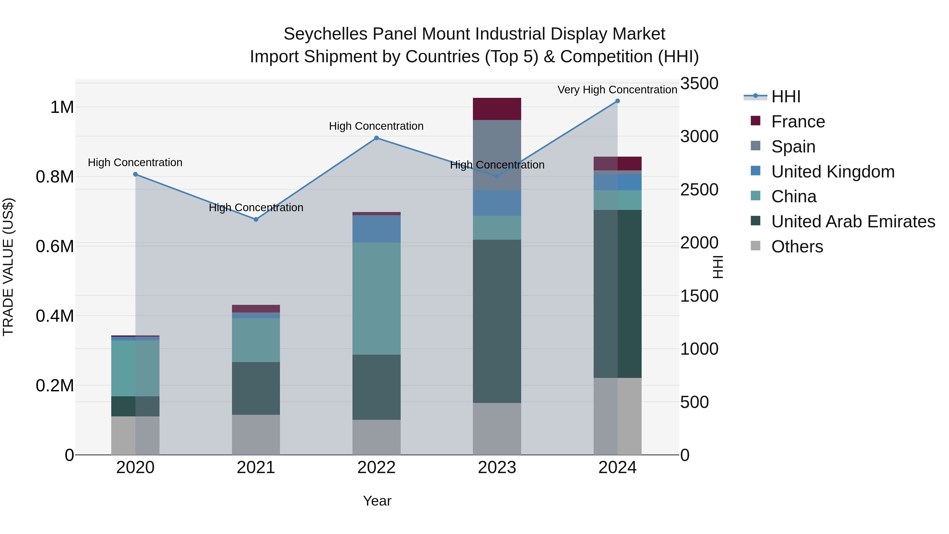The height and width of the screenshot is (534, 949).
Task: Click the right 'HHI' axis title
Action: [718, 267]
